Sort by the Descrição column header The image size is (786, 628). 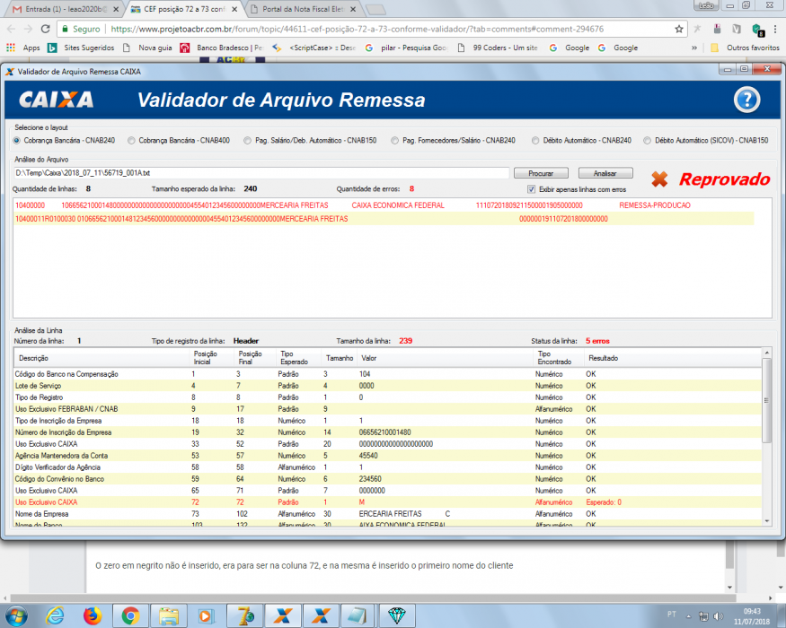102,358
